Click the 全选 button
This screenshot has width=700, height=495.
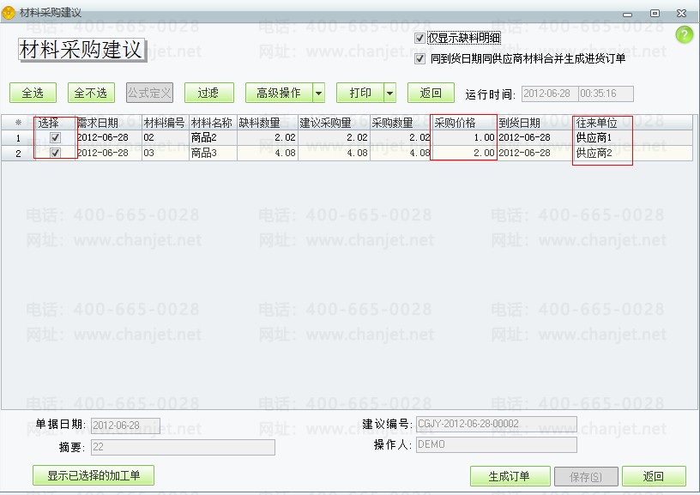point(33,93)
